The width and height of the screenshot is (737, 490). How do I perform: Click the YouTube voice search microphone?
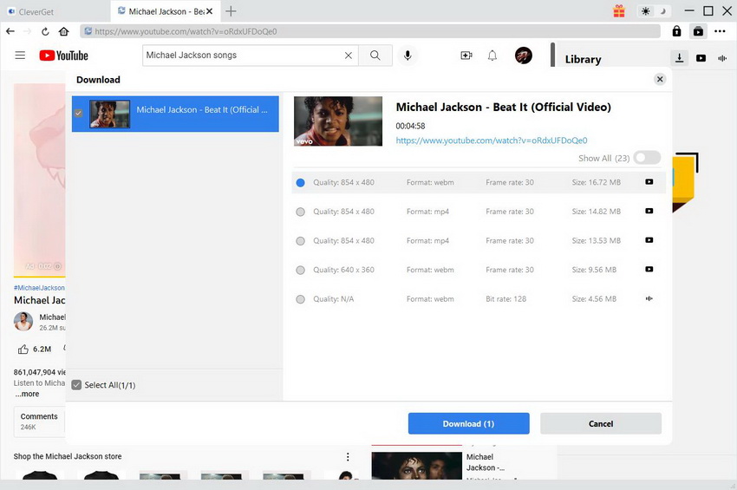tap(408, 56)
